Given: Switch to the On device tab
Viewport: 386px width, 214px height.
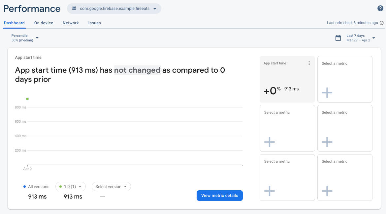Looking at the screenshot, I should (44, 23).
